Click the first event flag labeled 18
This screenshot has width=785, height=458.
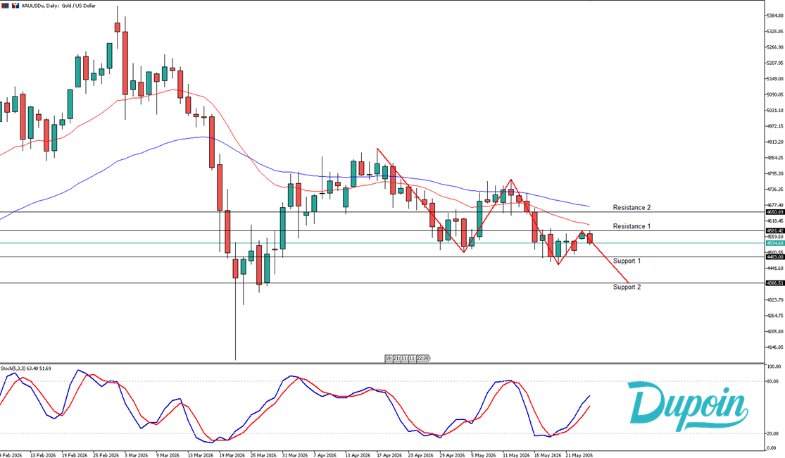pos(389,358)
